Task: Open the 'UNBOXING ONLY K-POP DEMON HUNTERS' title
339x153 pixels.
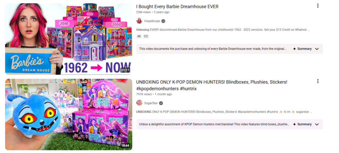Action: pyautogui.click(x=212, y=85)
